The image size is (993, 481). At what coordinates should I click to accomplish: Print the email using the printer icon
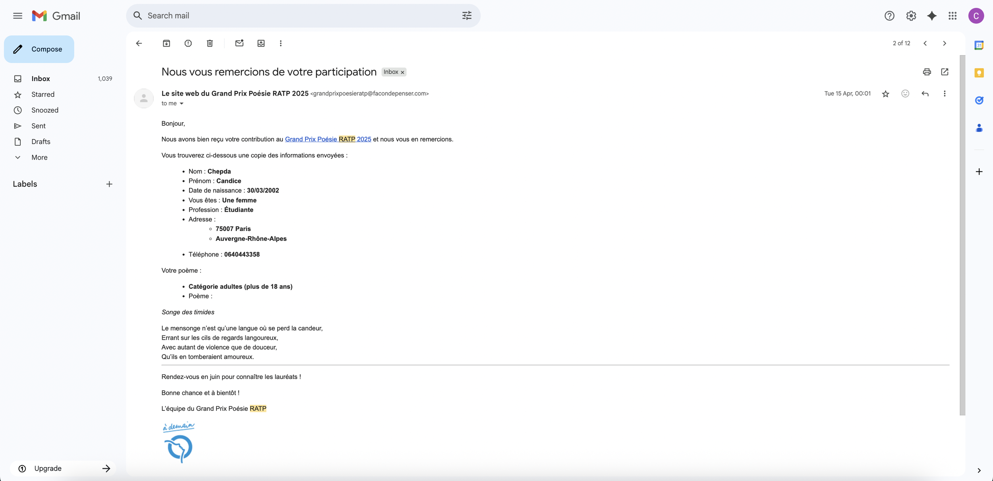pos(927,72)
